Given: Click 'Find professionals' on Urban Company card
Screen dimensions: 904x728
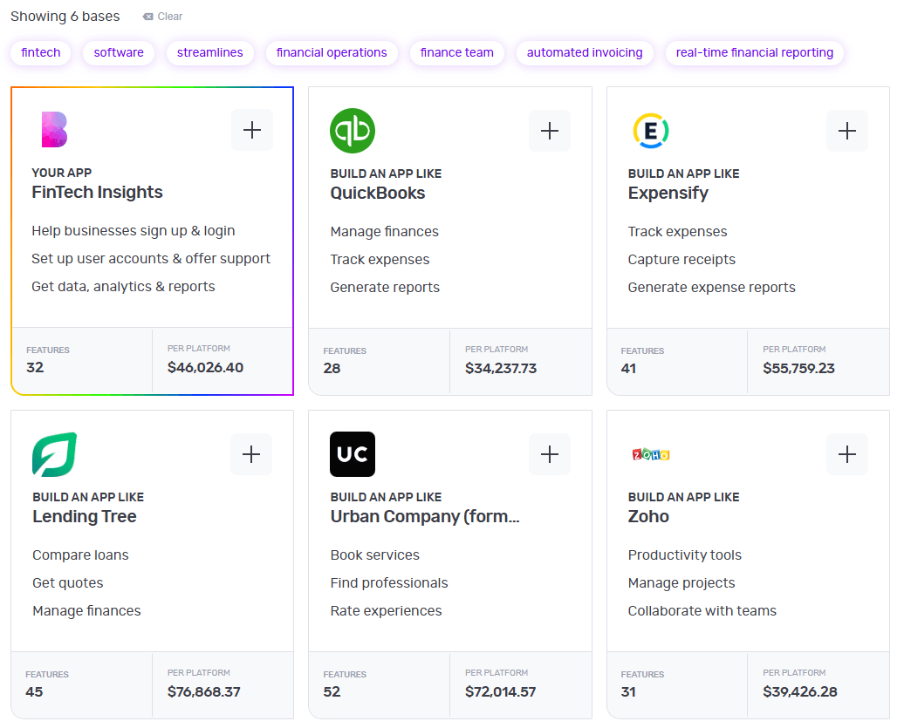Looking at the screenshot, I should 389,583.
